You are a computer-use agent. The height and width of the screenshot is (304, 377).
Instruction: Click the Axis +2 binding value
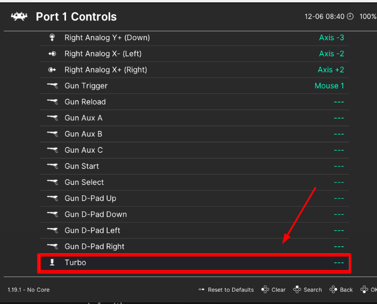pyautogui.click(x=331, y=70)
